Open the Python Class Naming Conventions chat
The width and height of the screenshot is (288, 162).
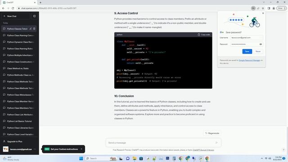pos(19,36)
